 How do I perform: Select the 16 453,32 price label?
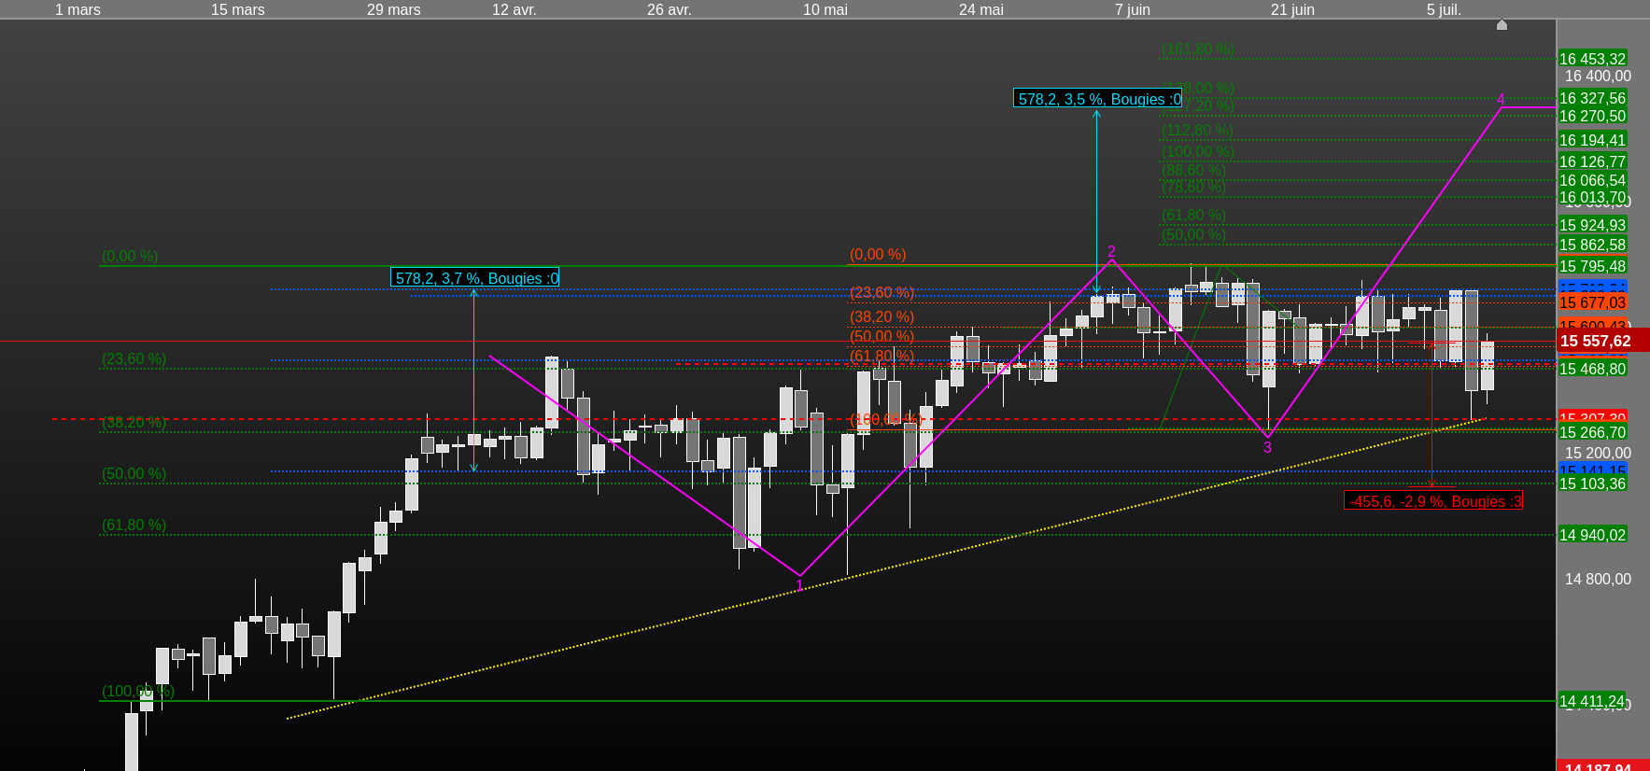pos(1593,59)
